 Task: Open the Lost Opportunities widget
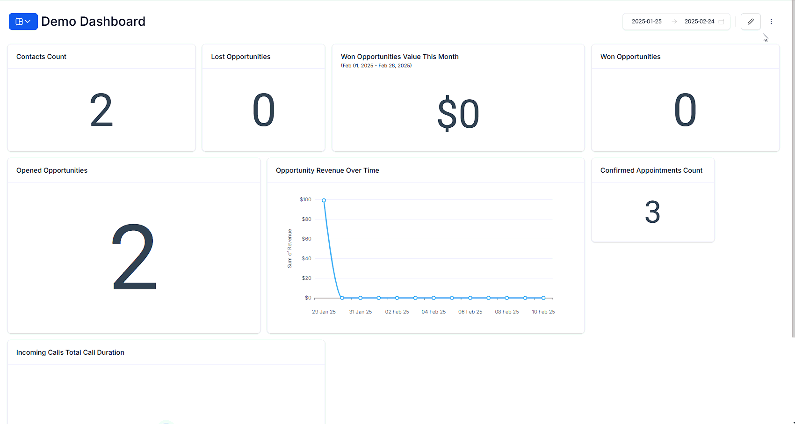[240, 57]
